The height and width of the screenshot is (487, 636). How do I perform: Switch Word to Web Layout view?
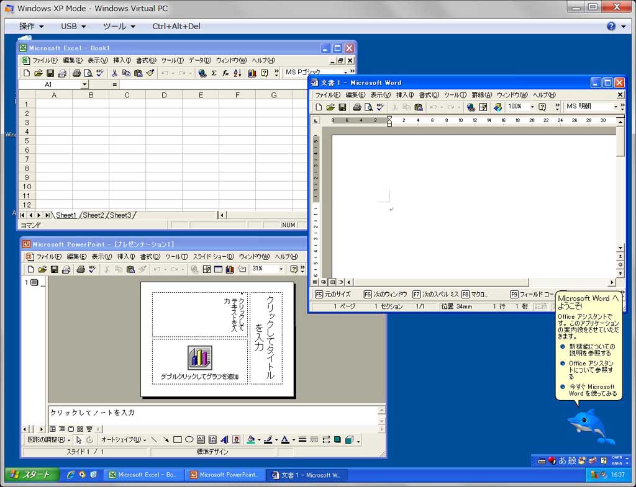pos(324,282)
